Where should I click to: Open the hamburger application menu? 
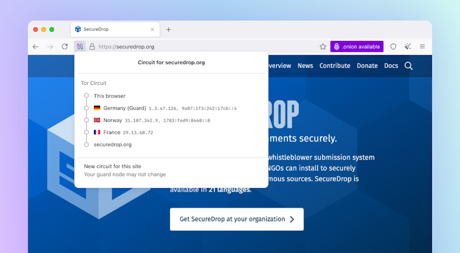tap(422, 47)
